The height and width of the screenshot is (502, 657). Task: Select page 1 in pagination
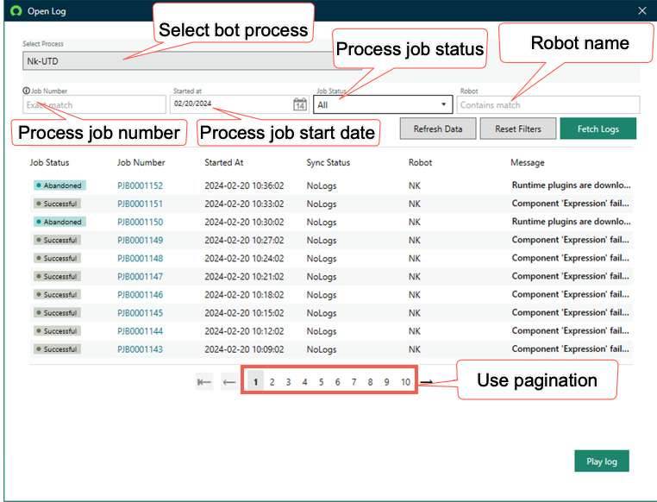pos(255,382)
